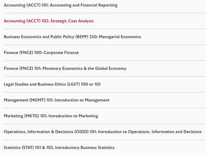Expand the Corporate Finance course row

(105, 53)
